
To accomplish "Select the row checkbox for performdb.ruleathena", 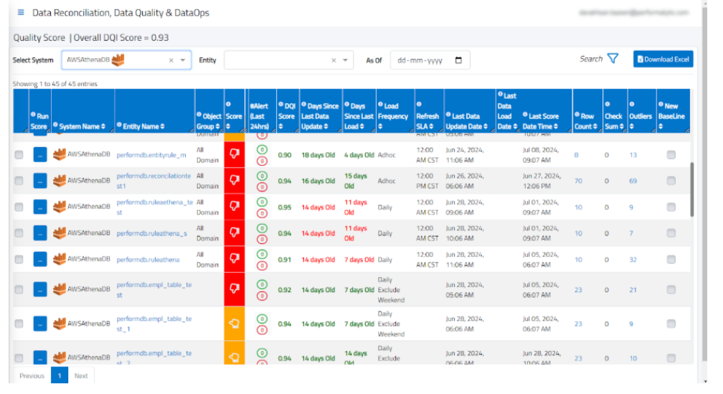I will click(x=19, y=259).
